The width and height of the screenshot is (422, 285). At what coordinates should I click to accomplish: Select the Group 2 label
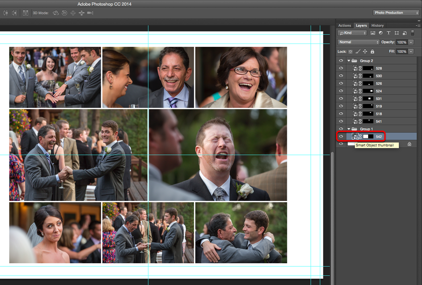[x=367, y=61]
